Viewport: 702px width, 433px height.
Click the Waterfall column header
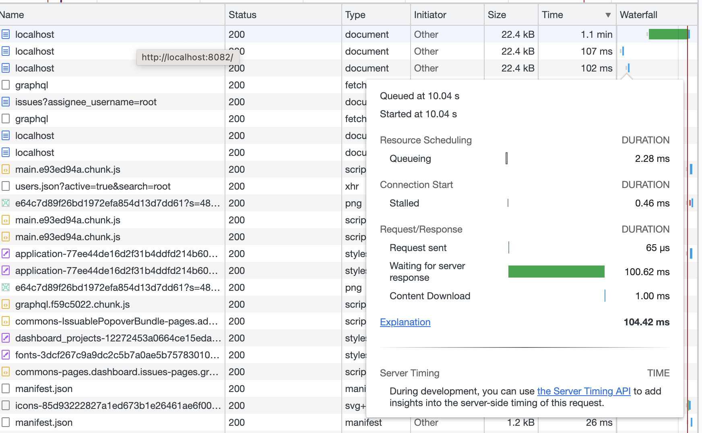[x=638, y=15]
